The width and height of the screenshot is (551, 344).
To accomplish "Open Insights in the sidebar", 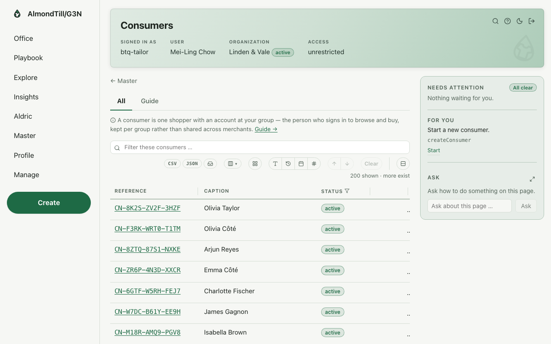I will 26,97.
